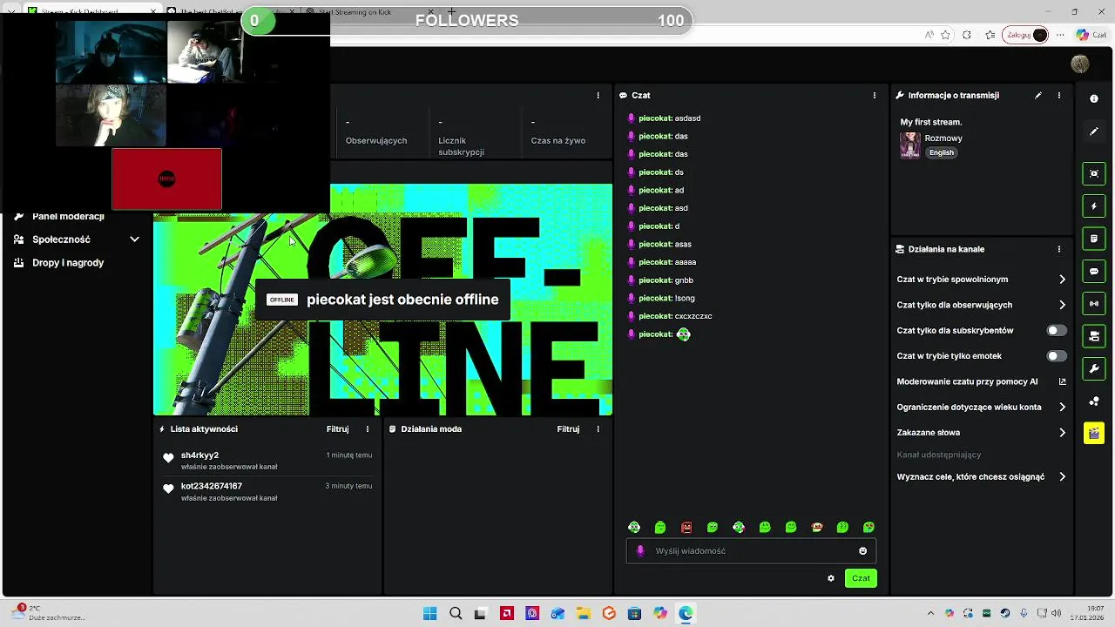Open the info icon in right sidebar
Viewport: 1115px width, 627px height.
[x=1094, y=98]
